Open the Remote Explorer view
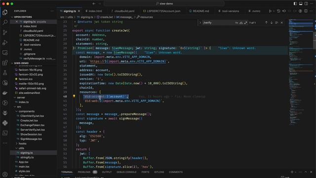316x178 pixels. 5,53
